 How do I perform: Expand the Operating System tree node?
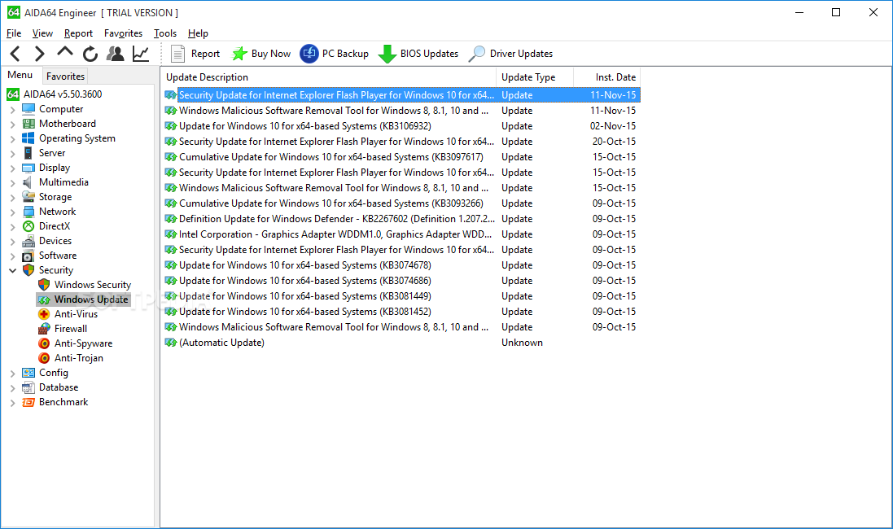[12, 139]
